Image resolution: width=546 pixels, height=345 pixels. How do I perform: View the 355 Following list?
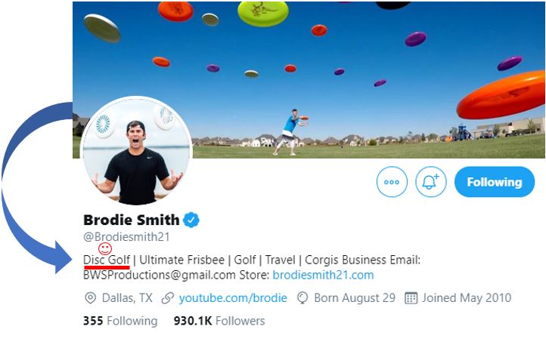click(120, 321)
